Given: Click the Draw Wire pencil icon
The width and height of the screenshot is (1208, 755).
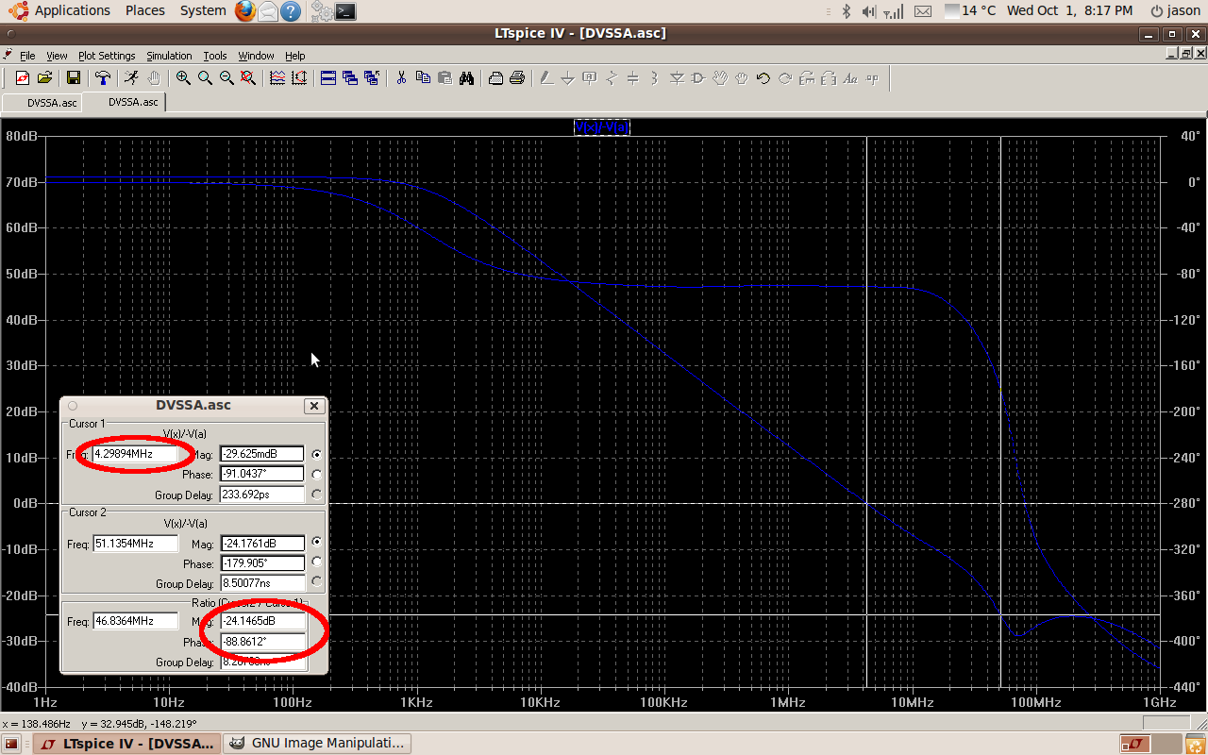Looking at the screenshot, I should pyautogui.click(x=546, y=78).
